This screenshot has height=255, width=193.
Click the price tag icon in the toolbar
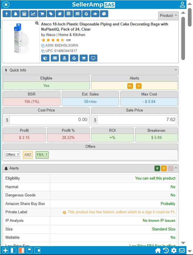51,14
